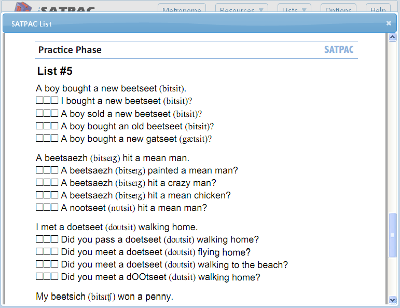Click the scrollbar up arrow
The image size is (400, 308).
392,37
